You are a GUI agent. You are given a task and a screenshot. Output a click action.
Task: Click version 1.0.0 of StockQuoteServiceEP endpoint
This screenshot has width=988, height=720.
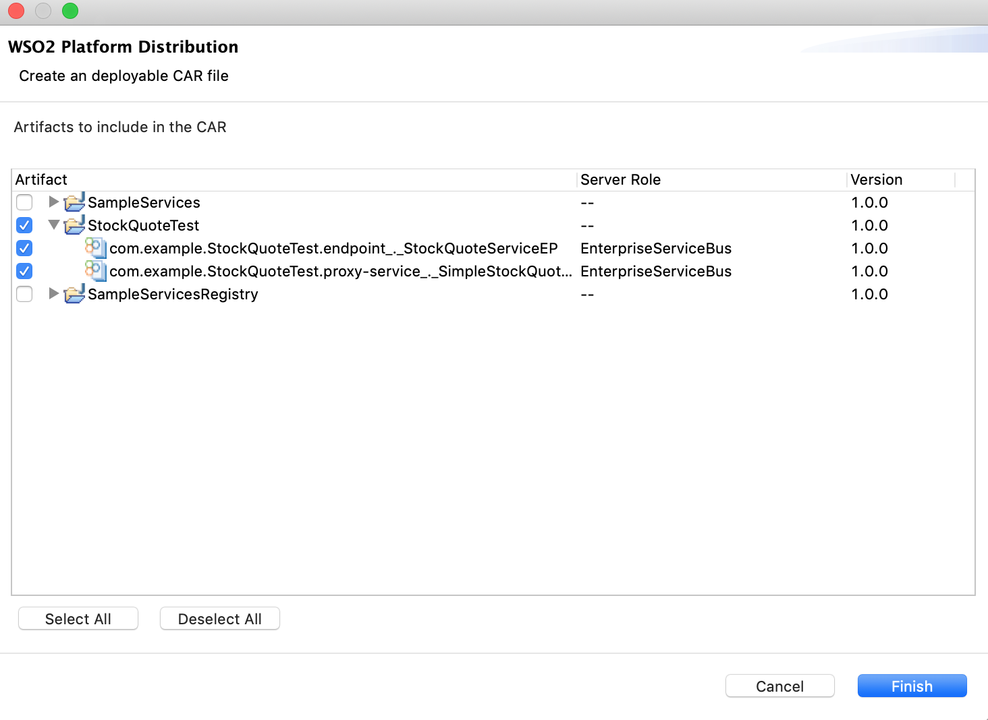point(869,248)
